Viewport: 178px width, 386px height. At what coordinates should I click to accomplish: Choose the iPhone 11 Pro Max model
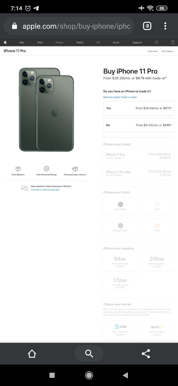(139, 173)
